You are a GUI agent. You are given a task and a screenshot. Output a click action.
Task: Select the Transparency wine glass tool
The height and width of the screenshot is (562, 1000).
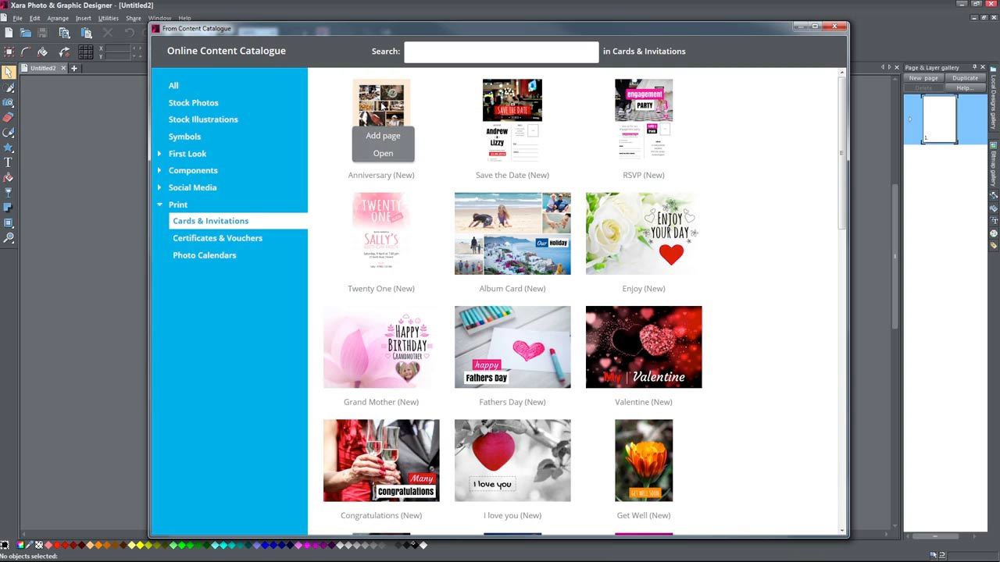8,192
